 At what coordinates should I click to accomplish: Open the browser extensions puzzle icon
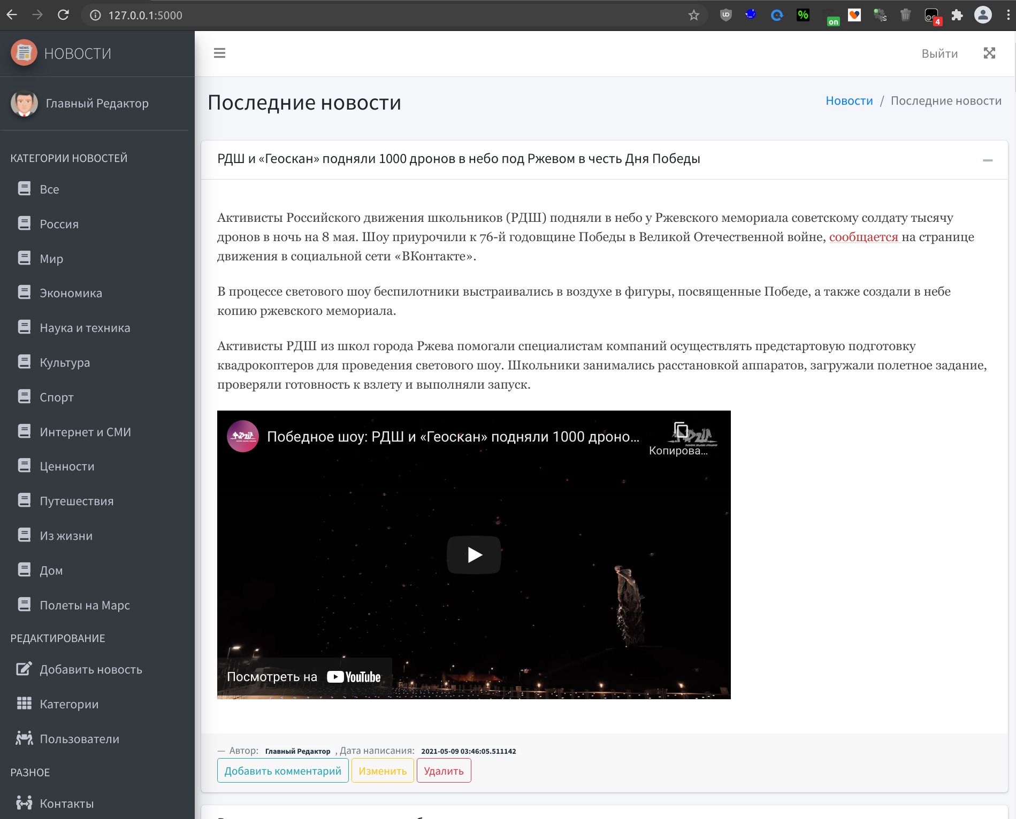coord(957,15)
